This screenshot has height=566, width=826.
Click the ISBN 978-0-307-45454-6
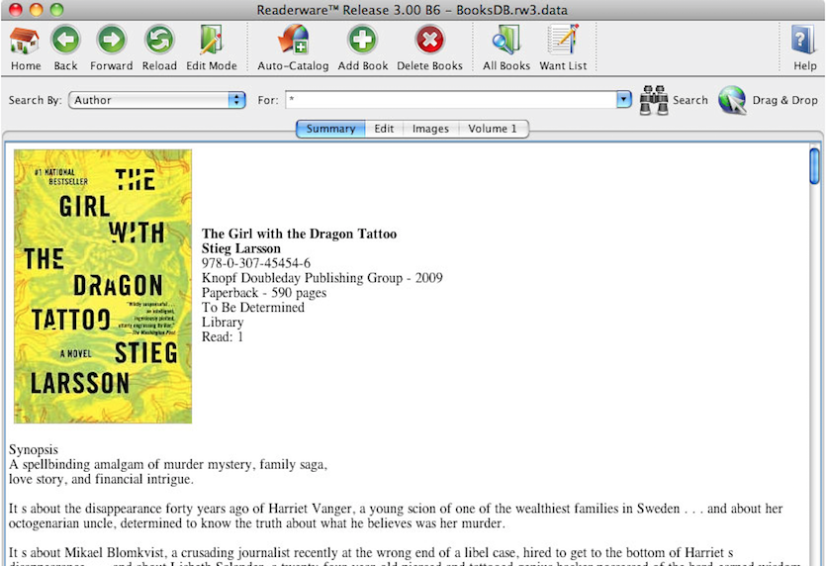[256, 263]
